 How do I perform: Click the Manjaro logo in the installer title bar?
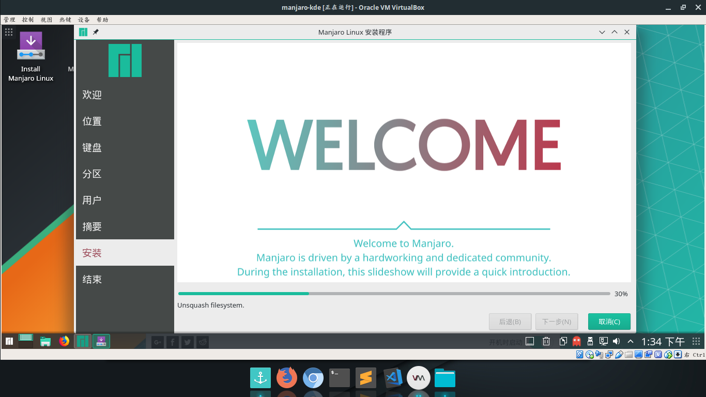pyautogui.click(x=83, y=32)
